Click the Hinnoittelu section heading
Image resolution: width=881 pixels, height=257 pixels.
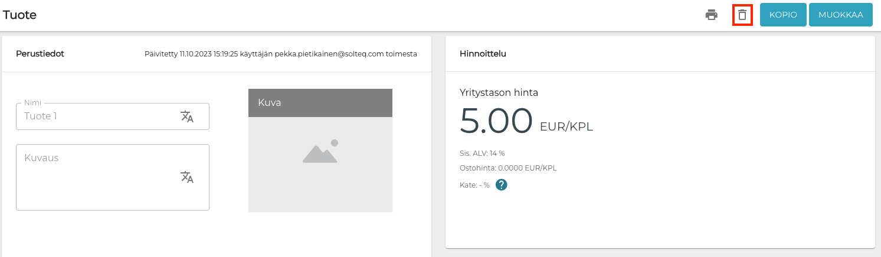[483, 54]
